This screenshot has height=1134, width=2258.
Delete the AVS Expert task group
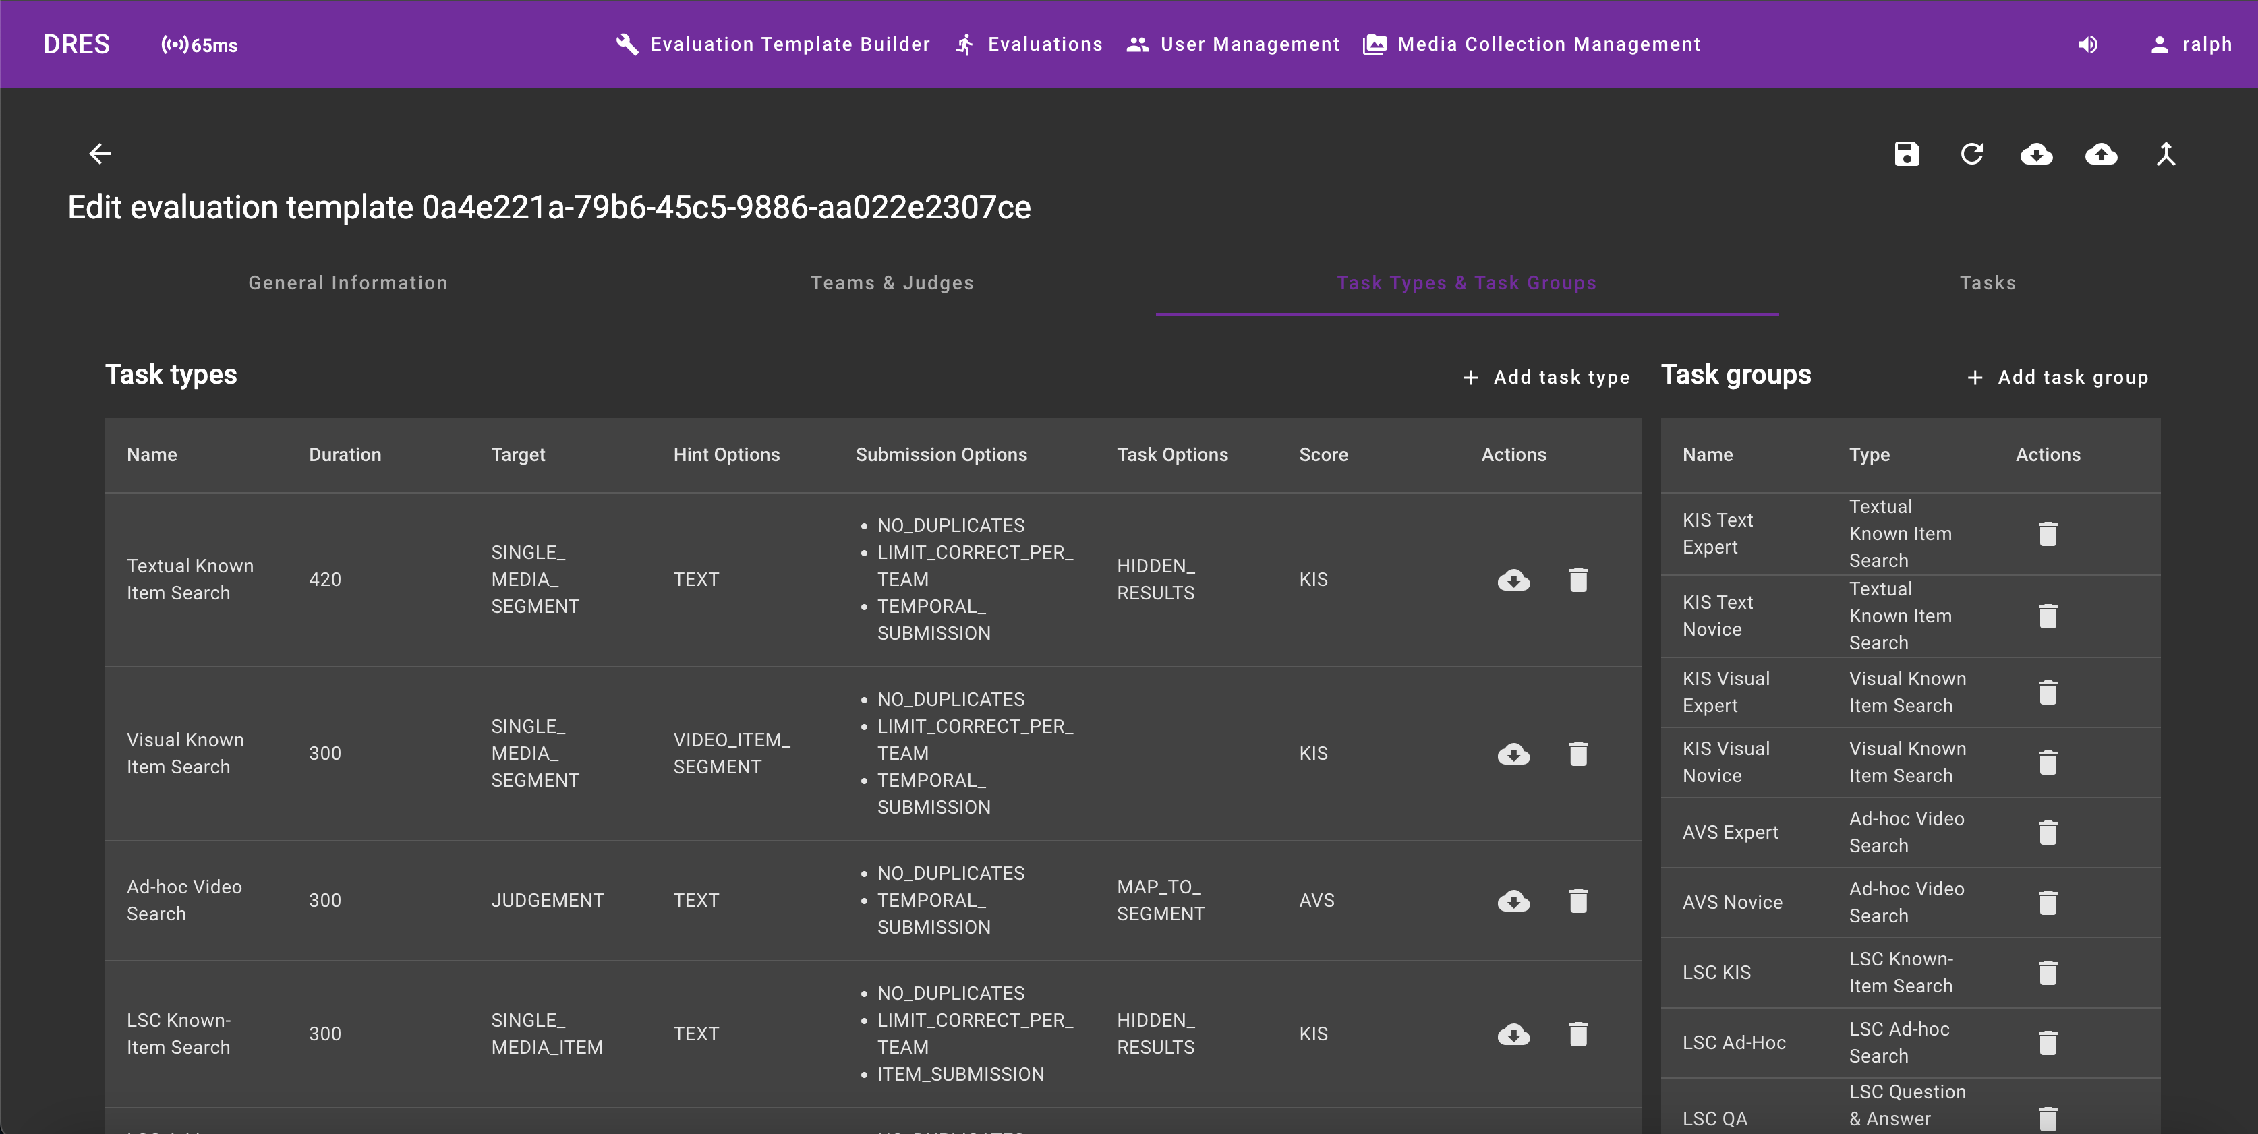click(2048, 833)
